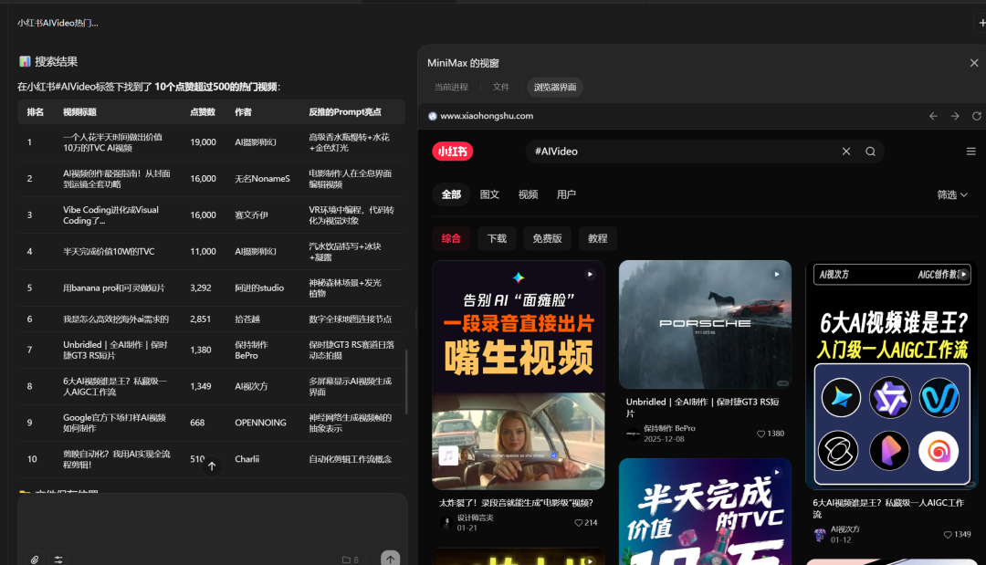Select the 教程 filter chip
986x565 pixels.
pyautogui.click(x=597, y=238)
